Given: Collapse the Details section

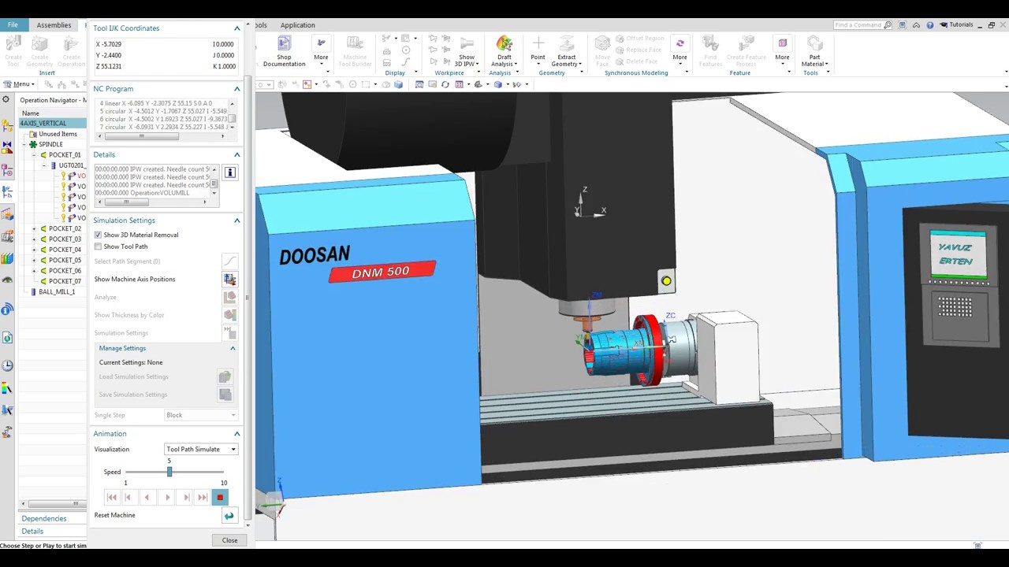Looking at the screenshot, I should (236, 155).
